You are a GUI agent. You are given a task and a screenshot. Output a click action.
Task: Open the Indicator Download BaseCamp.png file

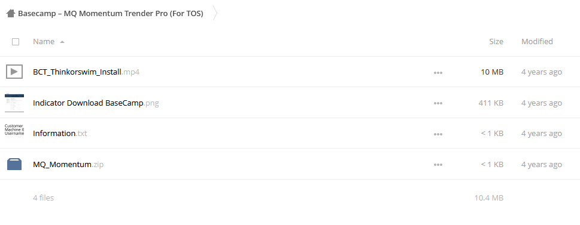(x=96, y=103)
